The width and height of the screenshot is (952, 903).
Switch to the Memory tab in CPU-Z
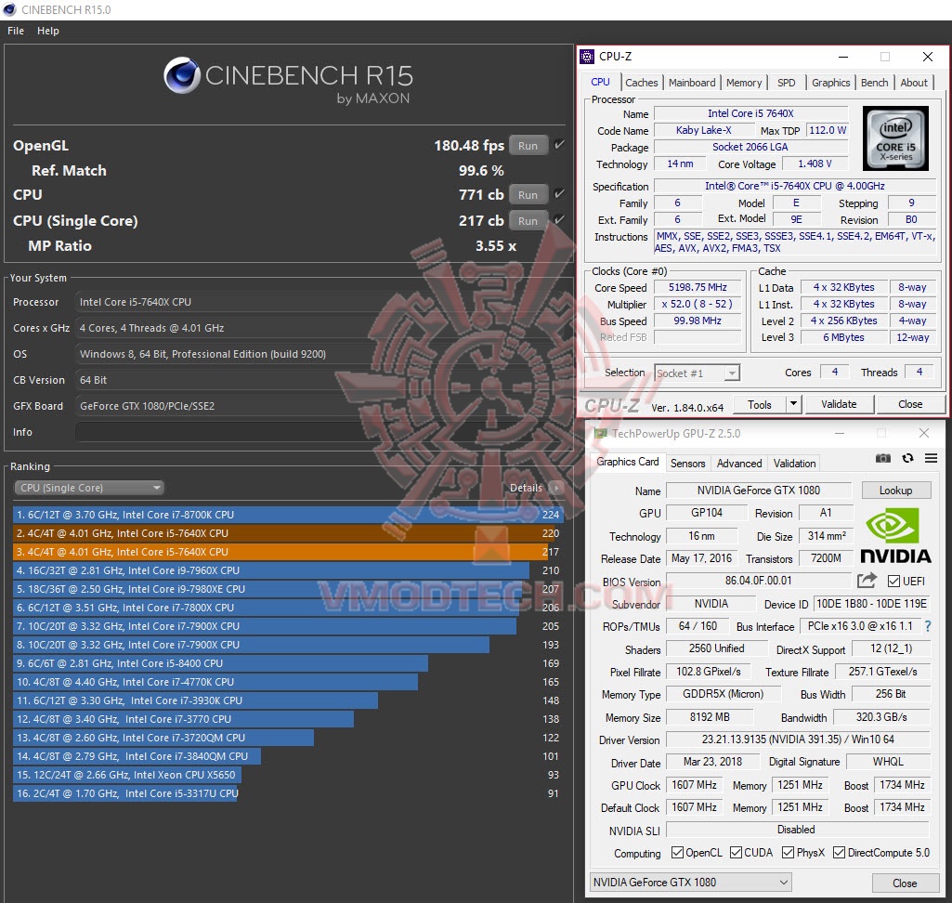tap(744, 83)
